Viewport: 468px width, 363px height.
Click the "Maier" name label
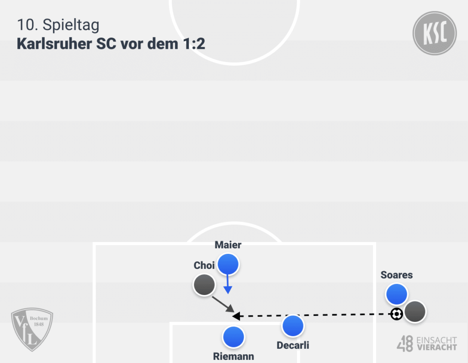click(x=228, y=245)
